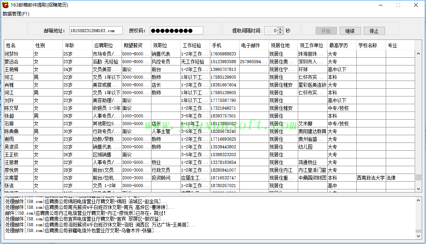
Task: Select the row for 汪丽君
Action: point(209,162)
